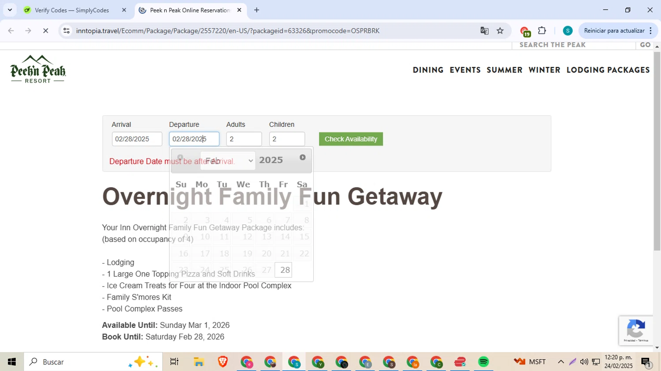Show hidden system tray icons

coord(561,362)
